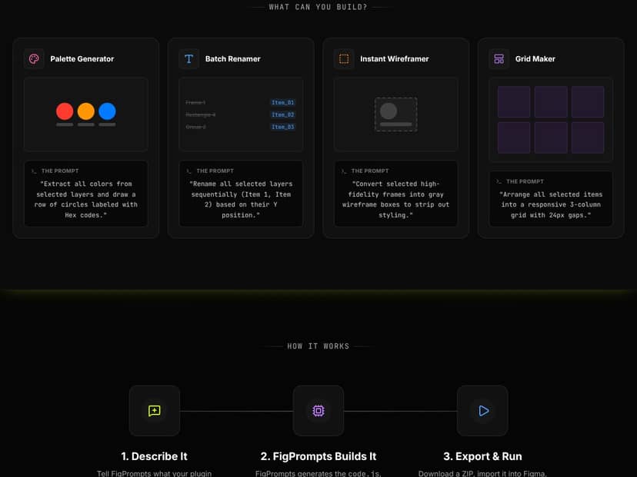
Task: Pick the blue circle in the palette preview
Action: pyautogui.click(x=108, y=111)
